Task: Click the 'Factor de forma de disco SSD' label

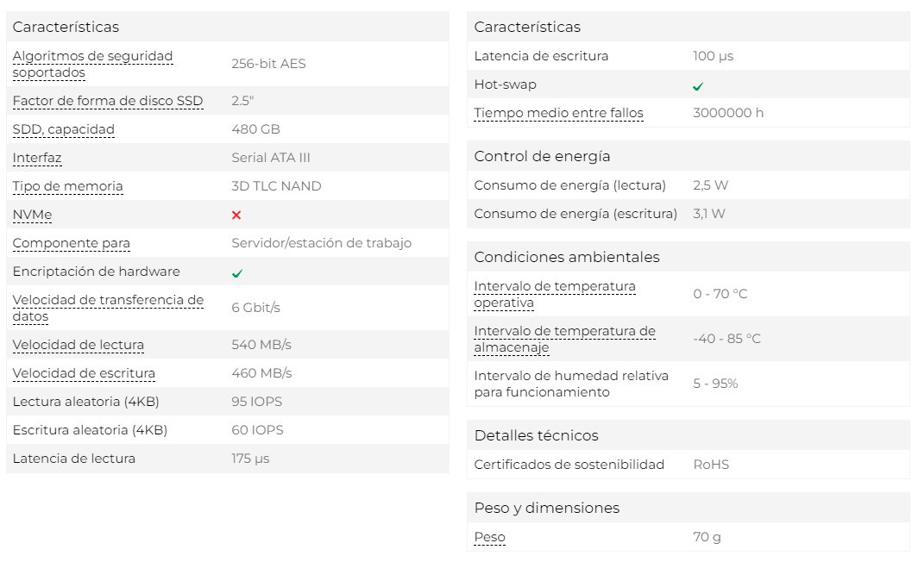Action: 107,101
